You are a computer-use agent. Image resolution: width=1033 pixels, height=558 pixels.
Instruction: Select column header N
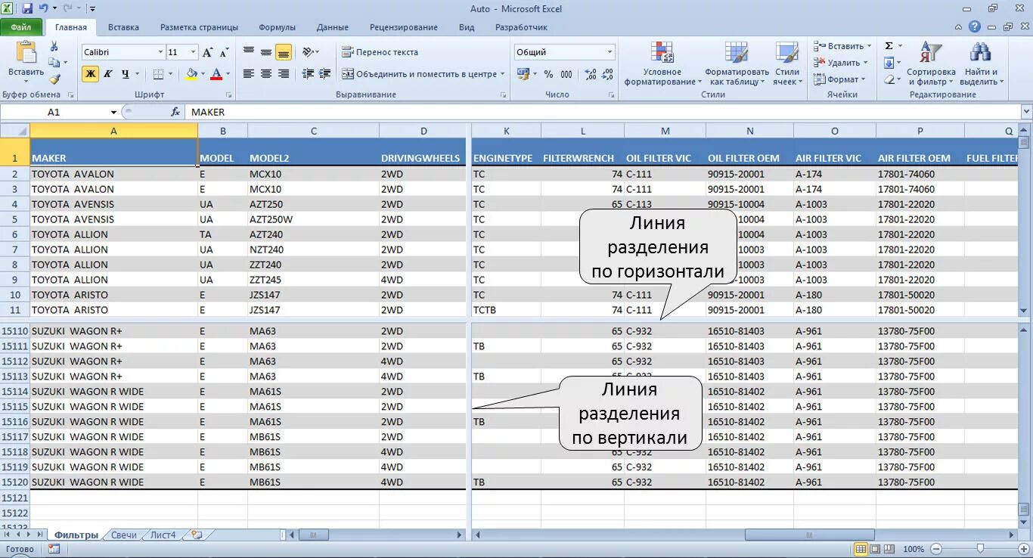point(749,131)
